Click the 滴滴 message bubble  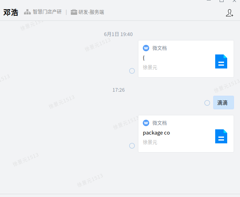(223, 103)
